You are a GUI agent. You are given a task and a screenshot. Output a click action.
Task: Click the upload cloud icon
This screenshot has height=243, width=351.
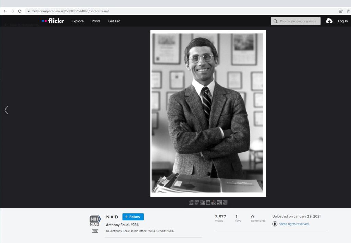point(329,21)
